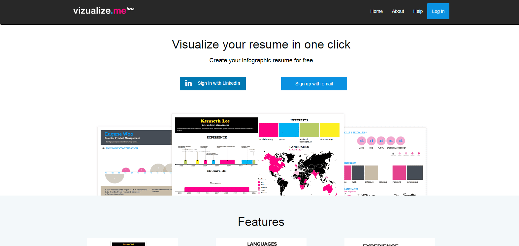Click the cyan guitar interest swatch
Screen dimensions: 519x246
[x=289, y=130]
